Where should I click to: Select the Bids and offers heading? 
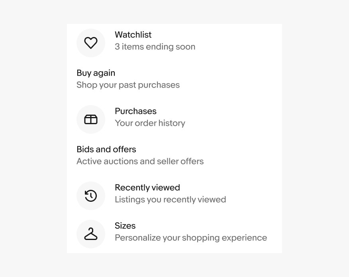tap(106, 149)
